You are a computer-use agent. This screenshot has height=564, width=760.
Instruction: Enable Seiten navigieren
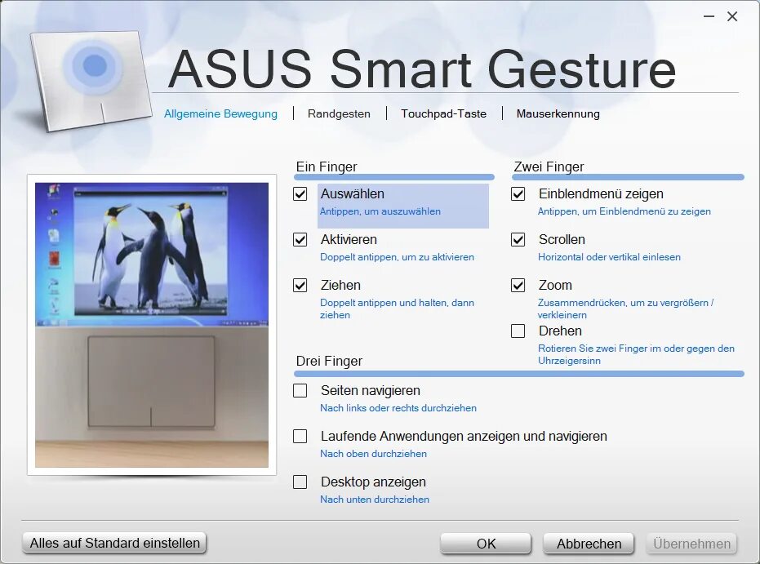[300, 390]
